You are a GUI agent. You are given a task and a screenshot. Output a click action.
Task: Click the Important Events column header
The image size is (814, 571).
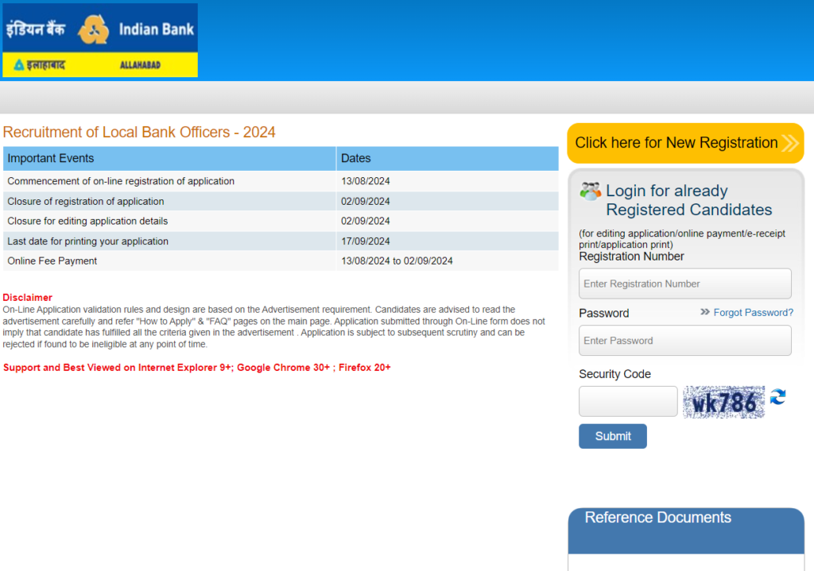[x=52, y=158]
